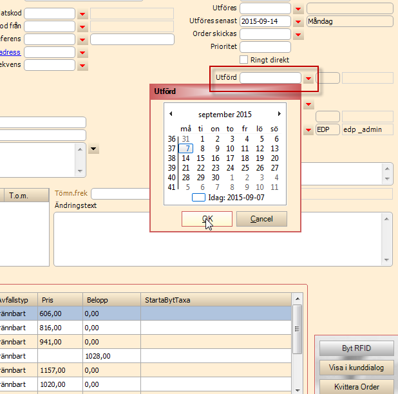The height and width of the screenshot is (394, 398).
Task: Go to next month in calendar
Action: pyautogui.click(x=279, y=114)
